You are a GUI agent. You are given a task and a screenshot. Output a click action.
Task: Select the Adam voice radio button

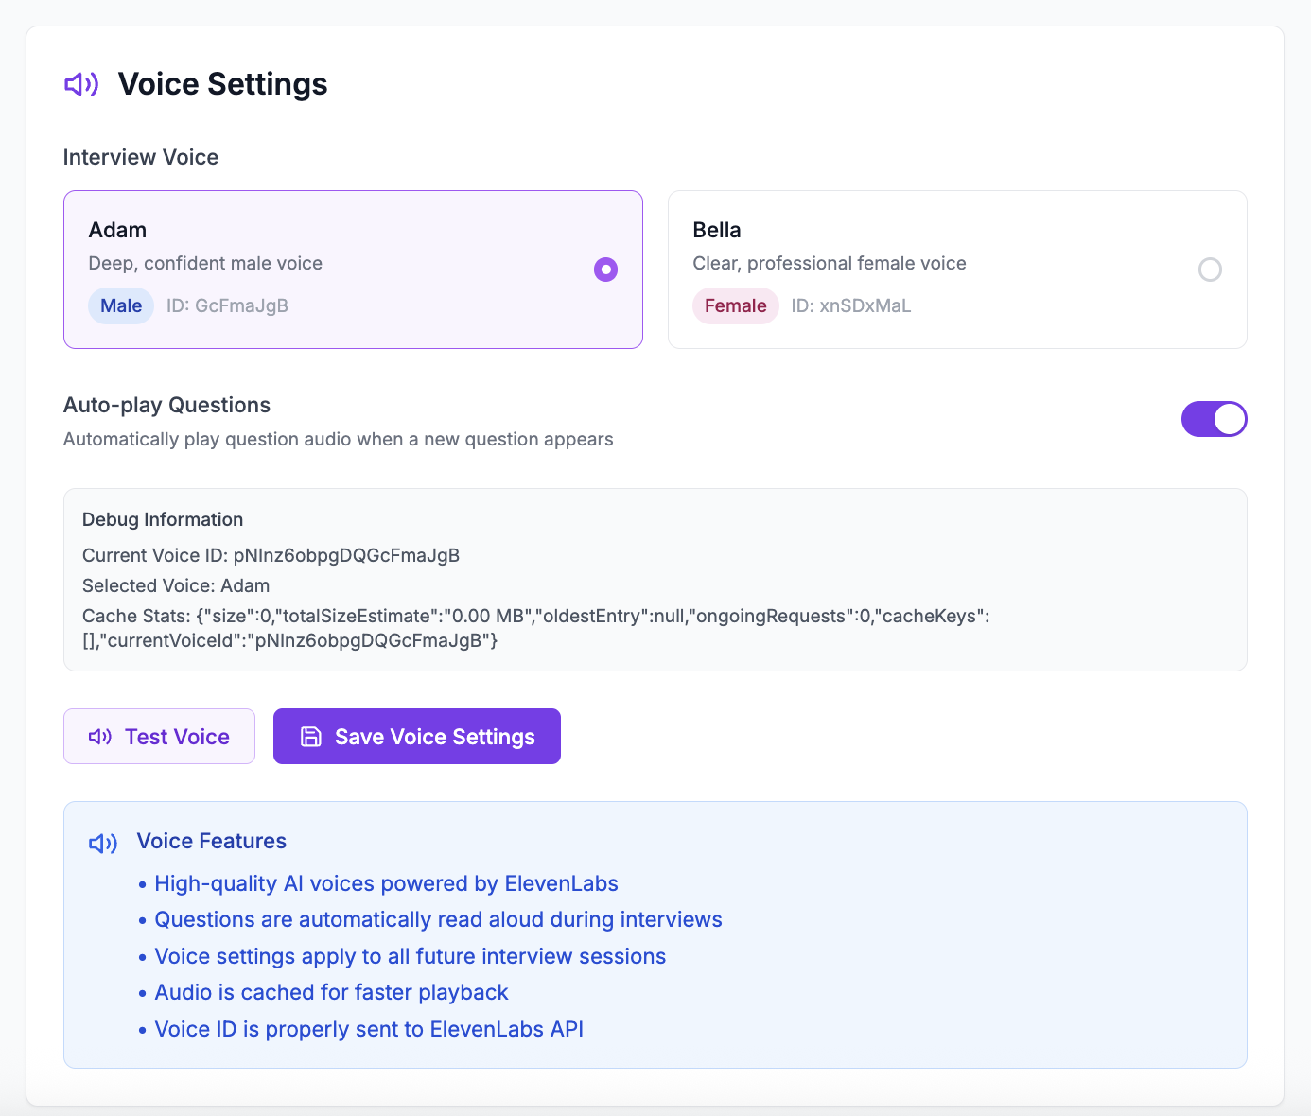(605, 270)
